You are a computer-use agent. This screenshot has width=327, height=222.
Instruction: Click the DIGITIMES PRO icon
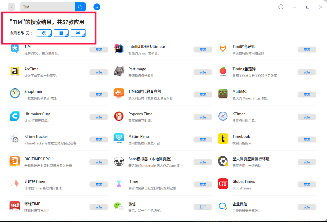pos(15,161)
